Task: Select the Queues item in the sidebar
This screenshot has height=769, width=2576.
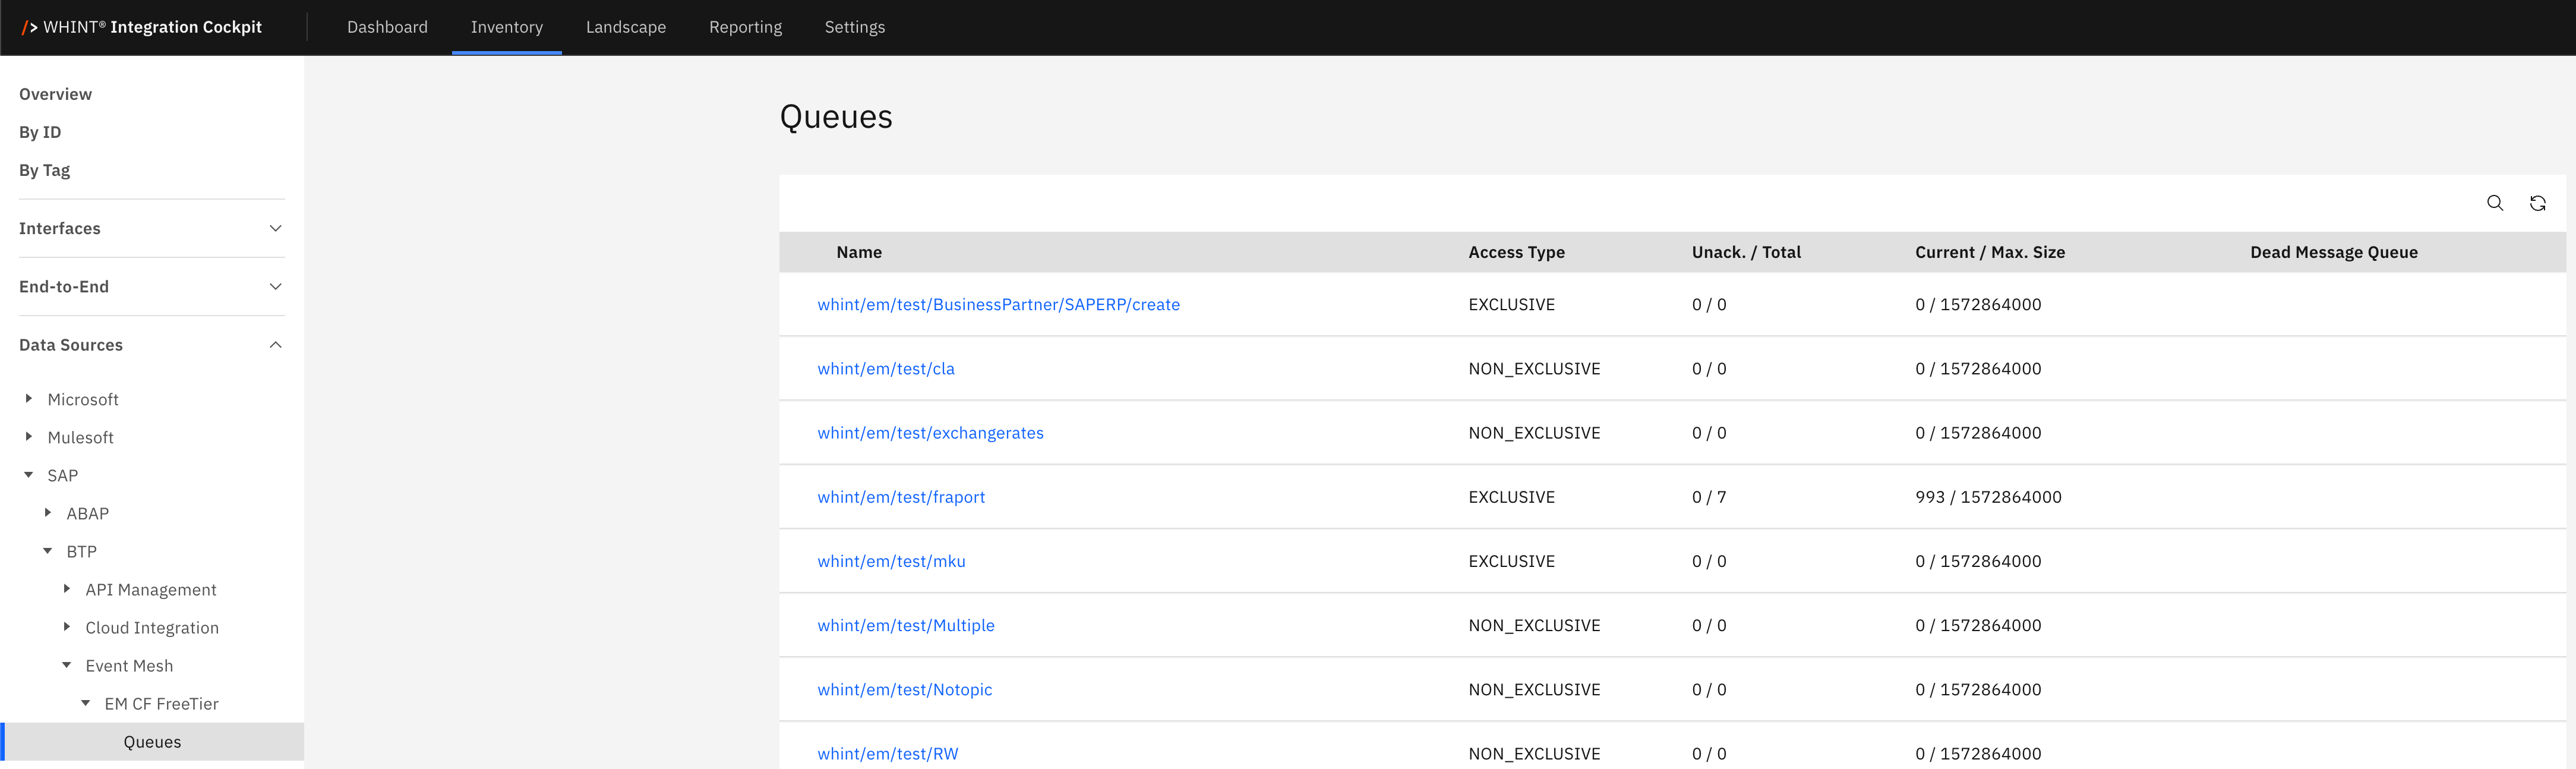Action: pyautogui.click(x=152, y=742)
